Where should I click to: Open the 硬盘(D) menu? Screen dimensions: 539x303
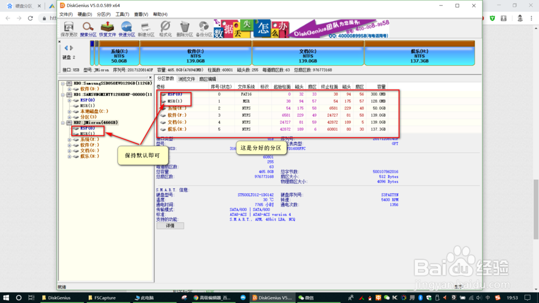(85, 15)
